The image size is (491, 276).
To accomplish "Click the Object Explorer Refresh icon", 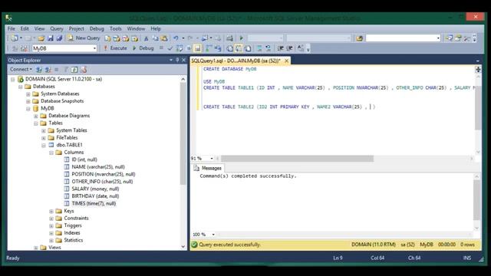I will pyautogui.click(x=74, y=70).
